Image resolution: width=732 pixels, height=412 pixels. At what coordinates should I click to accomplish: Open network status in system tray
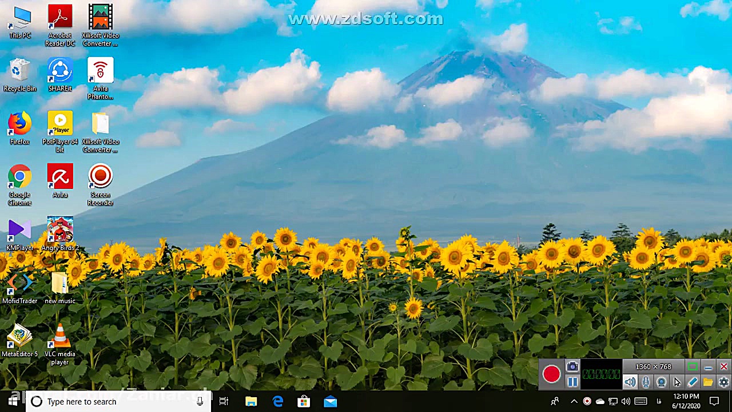[x=613, y=402]
